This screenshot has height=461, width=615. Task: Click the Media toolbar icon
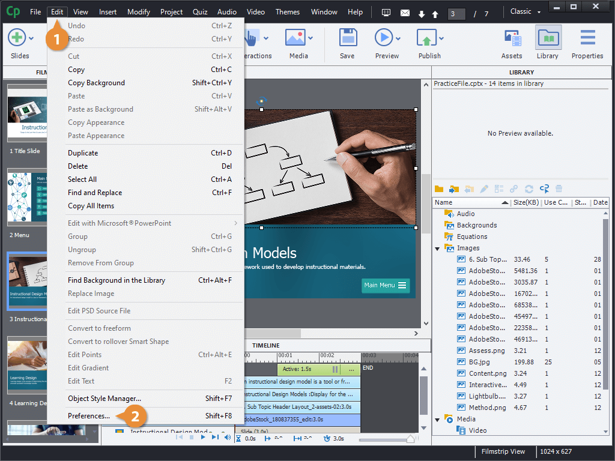coord(295,38)
